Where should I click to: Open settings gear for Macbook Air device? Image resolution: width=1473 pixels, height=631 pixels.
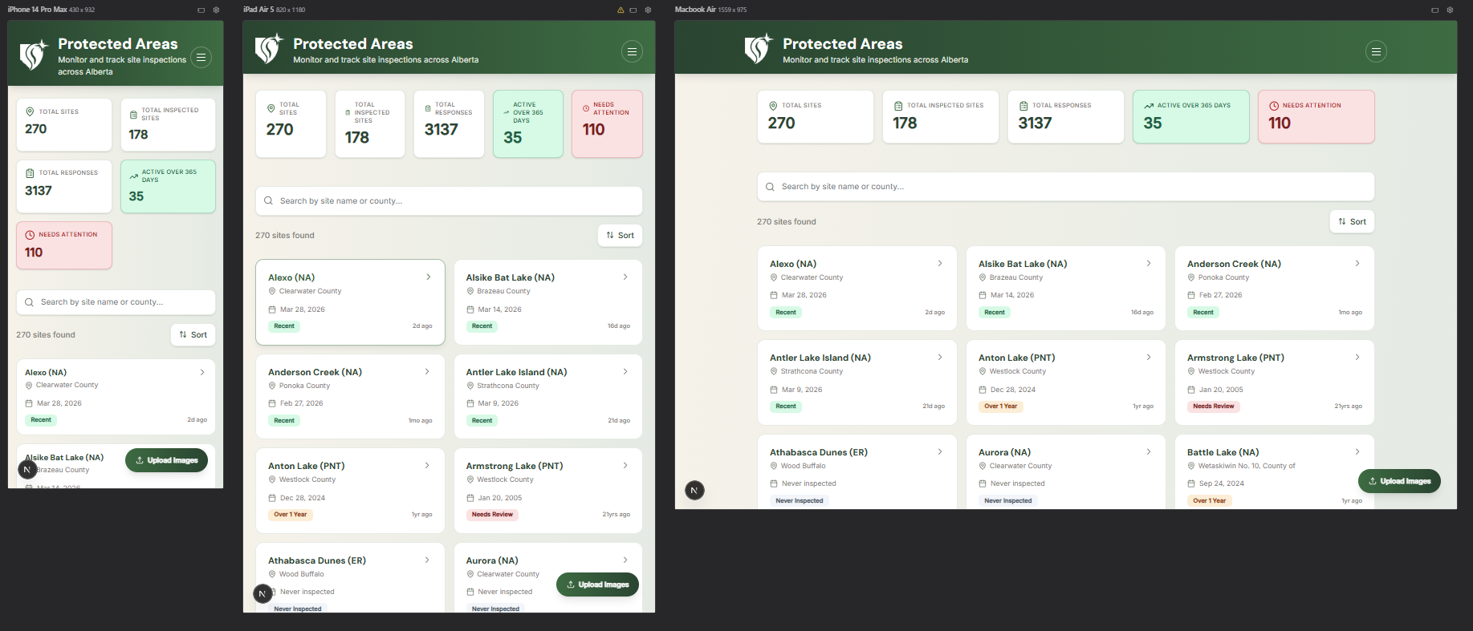[x=1450, y=10]
